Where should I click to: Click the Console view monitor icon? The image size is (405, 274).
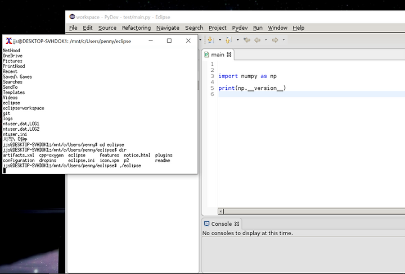206,223
